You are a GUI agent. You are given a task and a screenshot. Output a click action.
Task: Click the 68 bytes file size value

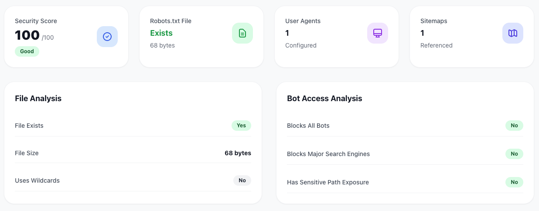point(238,153)
